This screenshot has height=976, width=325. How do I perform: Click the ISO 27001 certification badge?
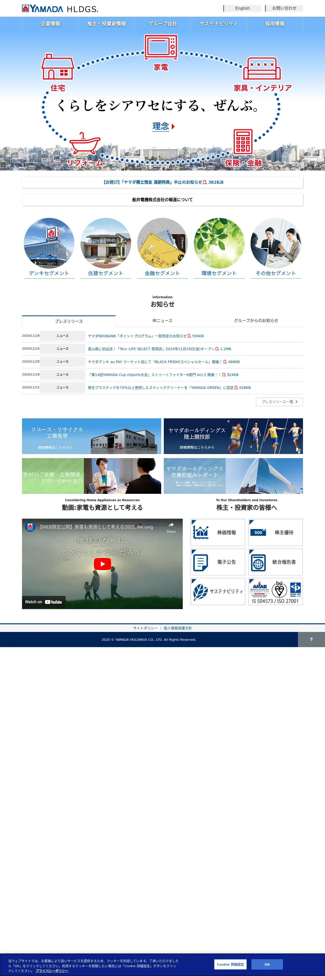[275, 591]
